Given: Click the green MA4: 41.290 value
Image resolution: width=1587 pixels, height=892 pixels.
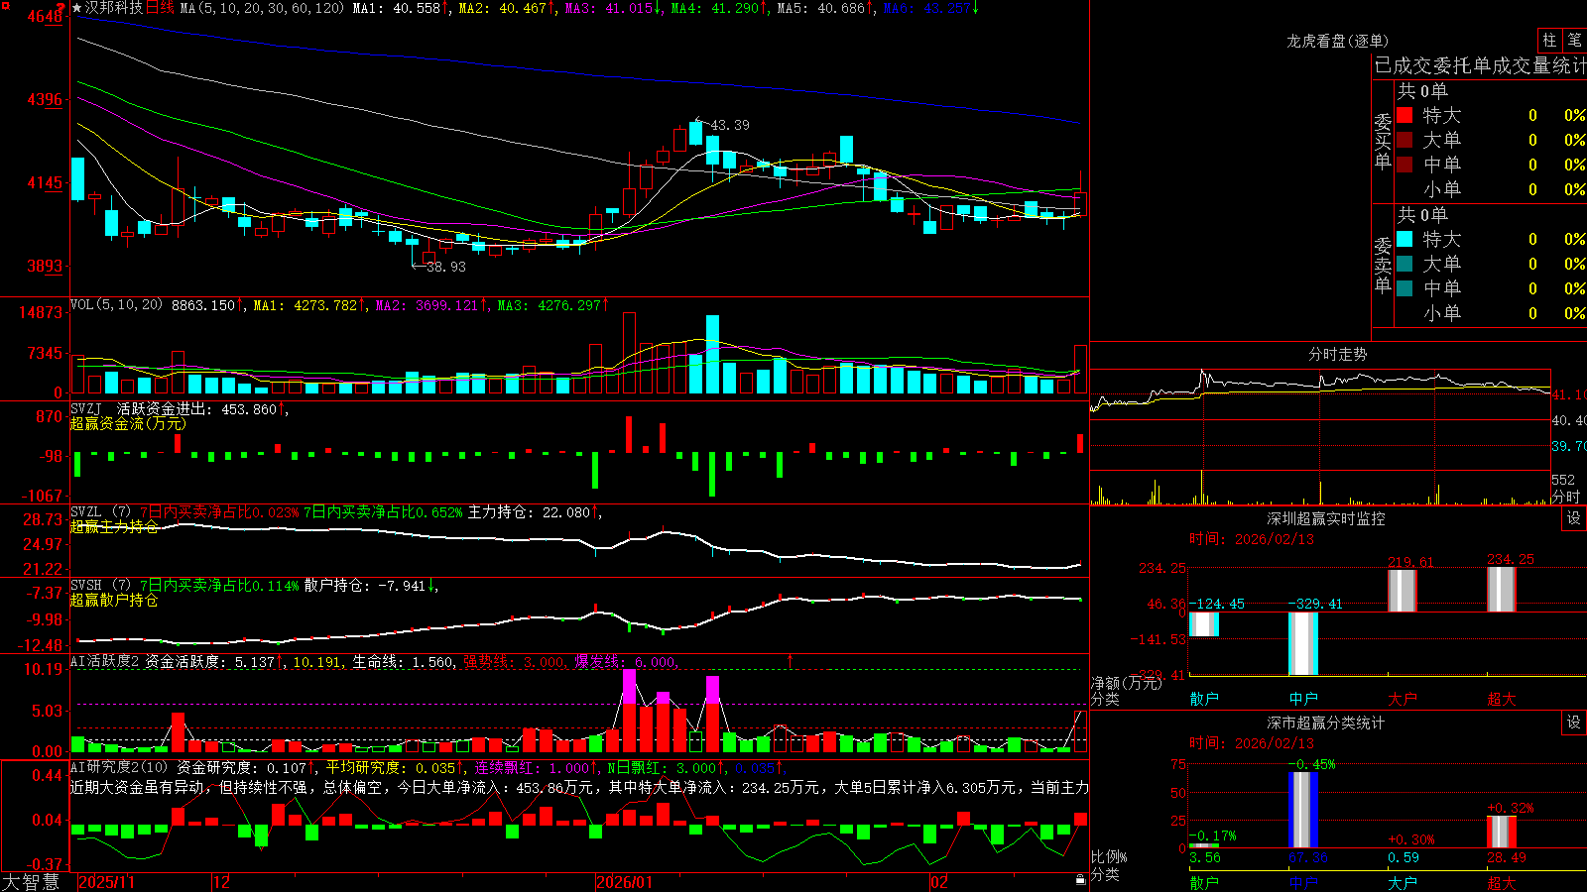Looking at the screenshot, I should tap(718, 8).
